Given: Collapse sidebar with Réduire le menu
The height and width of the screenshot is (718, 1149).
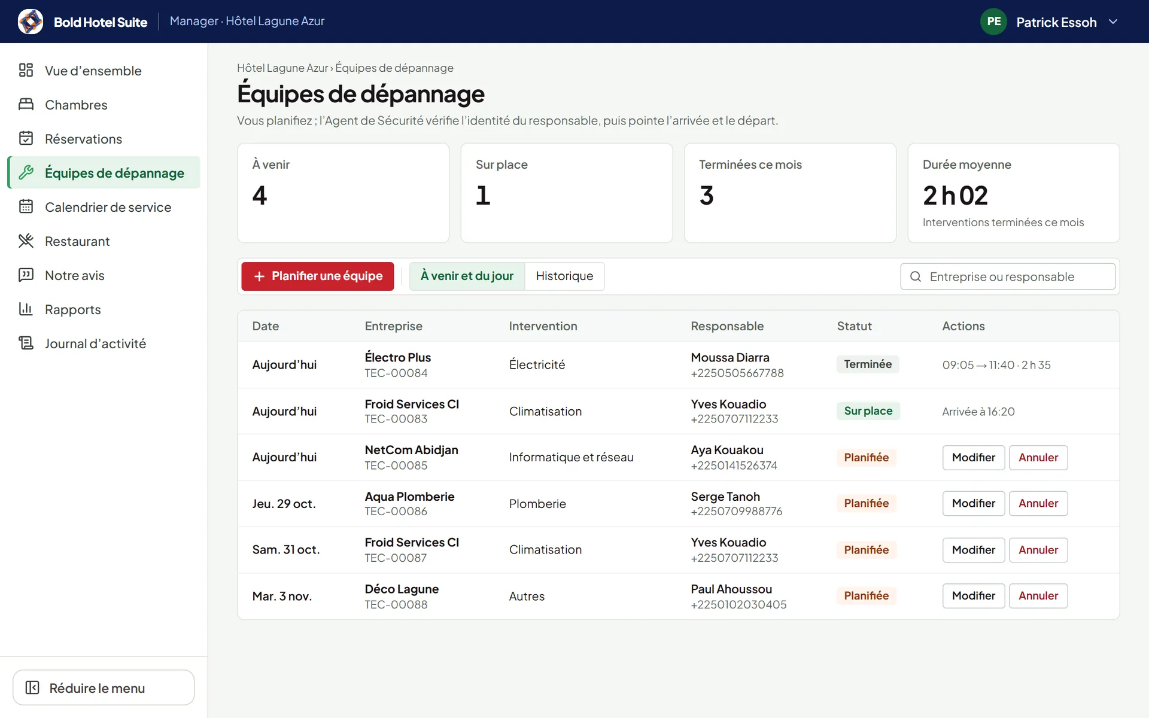Looking at the screenshot, I should point(104,687).
